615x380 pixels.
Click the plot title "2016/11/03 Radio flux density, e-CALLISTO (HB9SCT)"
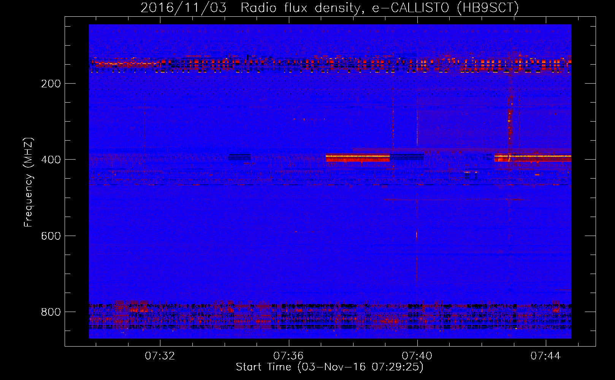330,8
